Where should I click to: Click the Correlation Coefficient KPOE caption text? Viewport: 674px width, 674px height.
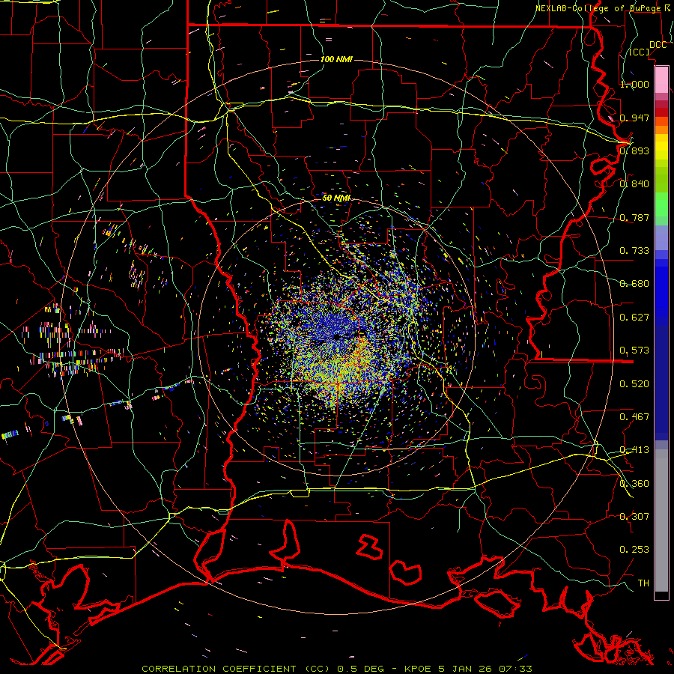pyautogui.click(x=336, y=669)
